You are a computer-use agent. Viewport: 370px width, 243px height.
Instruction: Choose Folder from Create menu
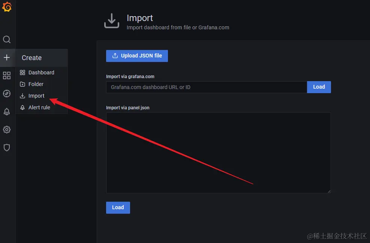(x=42, y=84)
